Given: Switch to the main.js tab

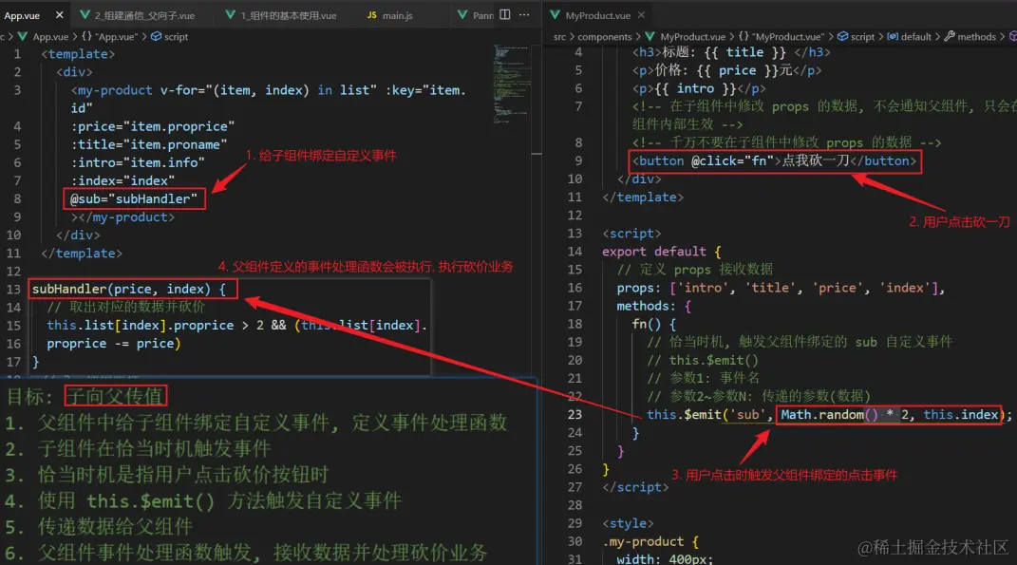Looking at the screenshot, I should coord(397,15).
